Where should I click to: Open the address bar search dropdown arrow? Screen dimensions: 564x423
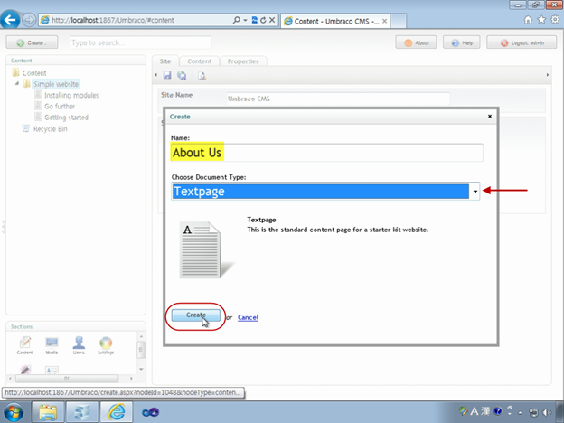click(245, 20)
